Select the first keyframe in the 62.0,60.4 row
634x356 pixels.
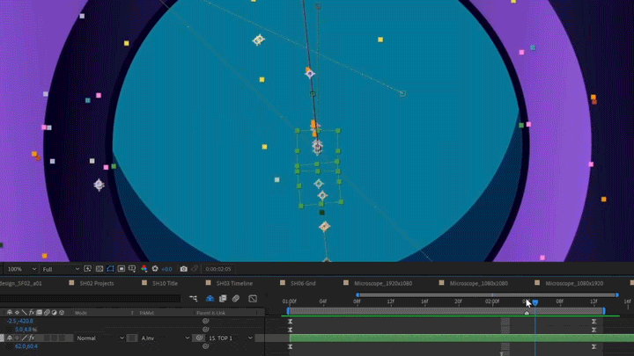click(x=290, y=346)
